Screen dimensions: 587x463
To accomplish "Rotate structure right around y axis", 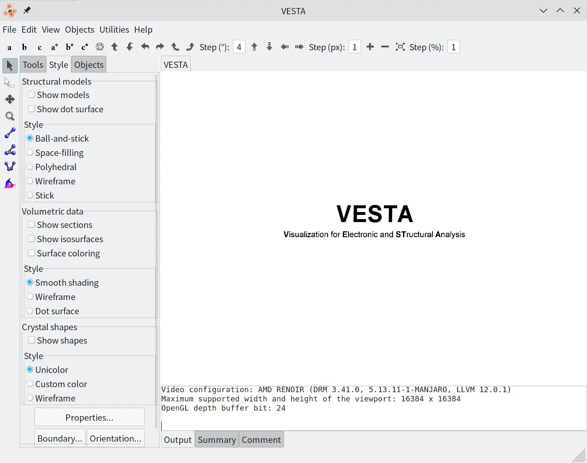I will (160, 47).
